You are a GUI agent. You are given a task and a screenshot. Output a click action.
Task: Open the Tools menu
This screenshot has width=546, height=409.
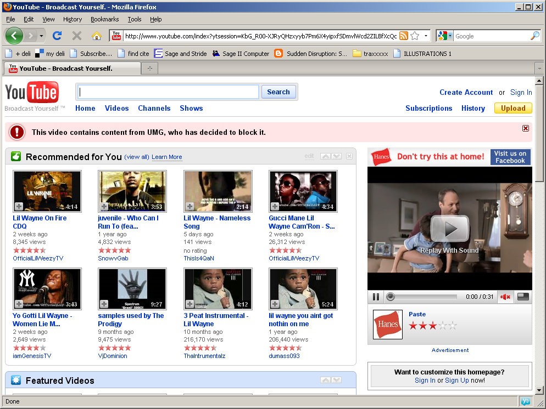click(135, 19)
